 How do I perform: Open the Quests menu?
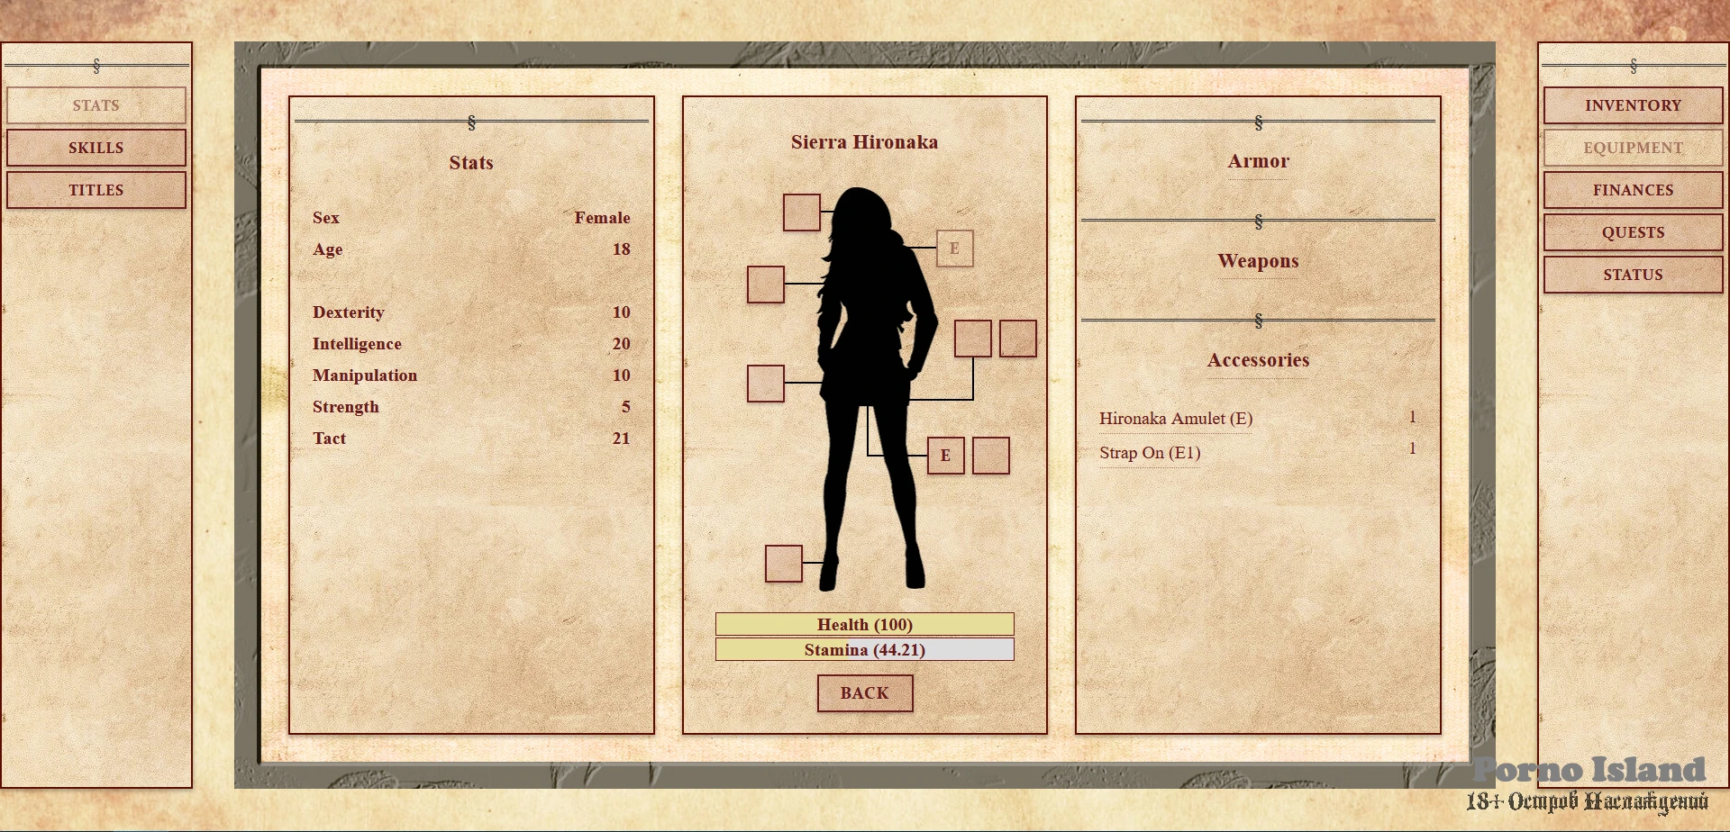click(x=1633, y=232)
